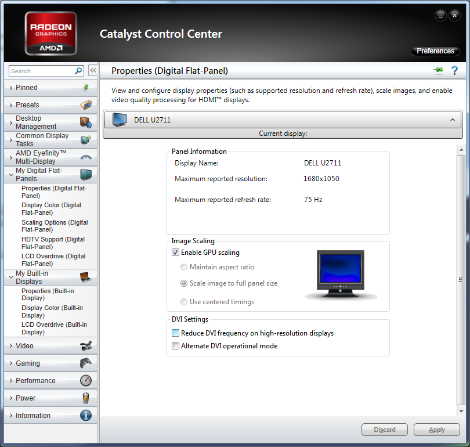Expand the Power section
Viewport: 470px width, 447px height.
pyautogui.click(x=50, y=398)
